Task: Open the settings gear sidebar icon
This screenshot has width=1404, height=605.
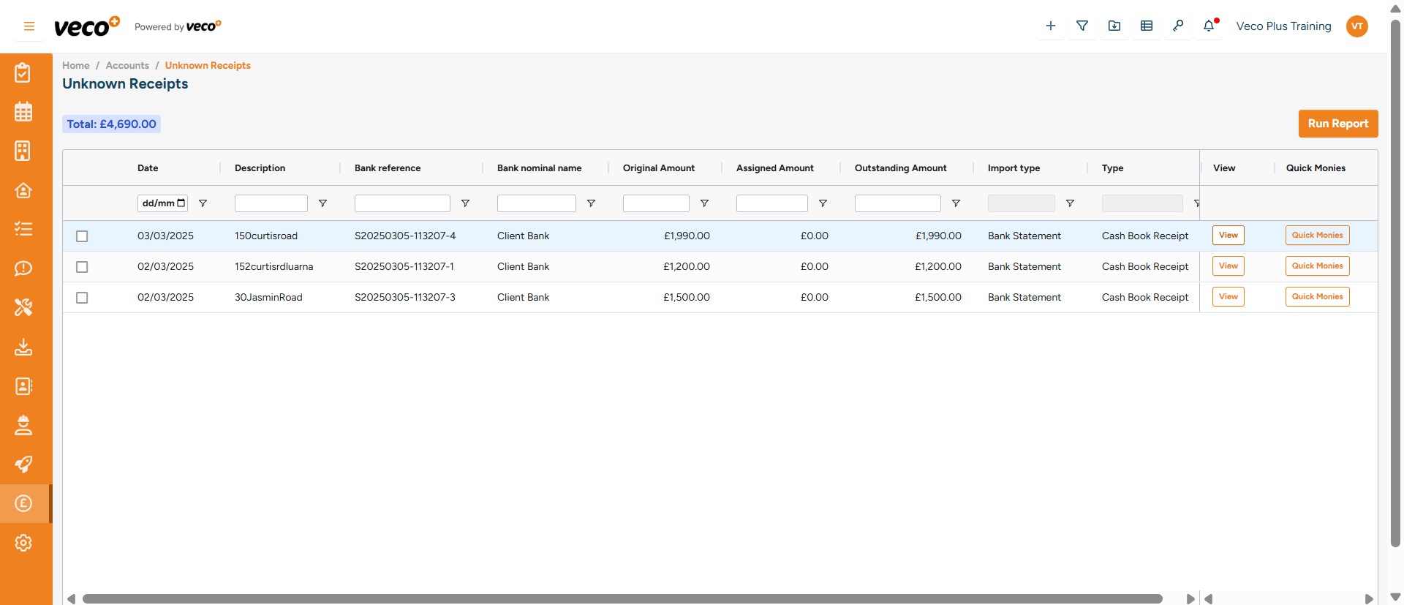Action: coord(23,543)
